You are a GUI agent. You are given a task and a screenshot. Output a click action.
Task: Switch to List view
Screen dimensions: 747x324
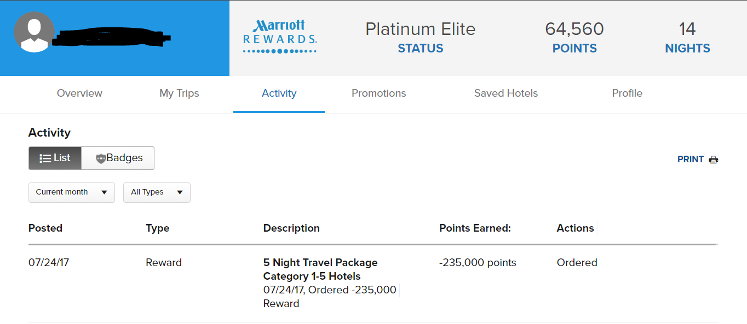[x=55, y=158]
